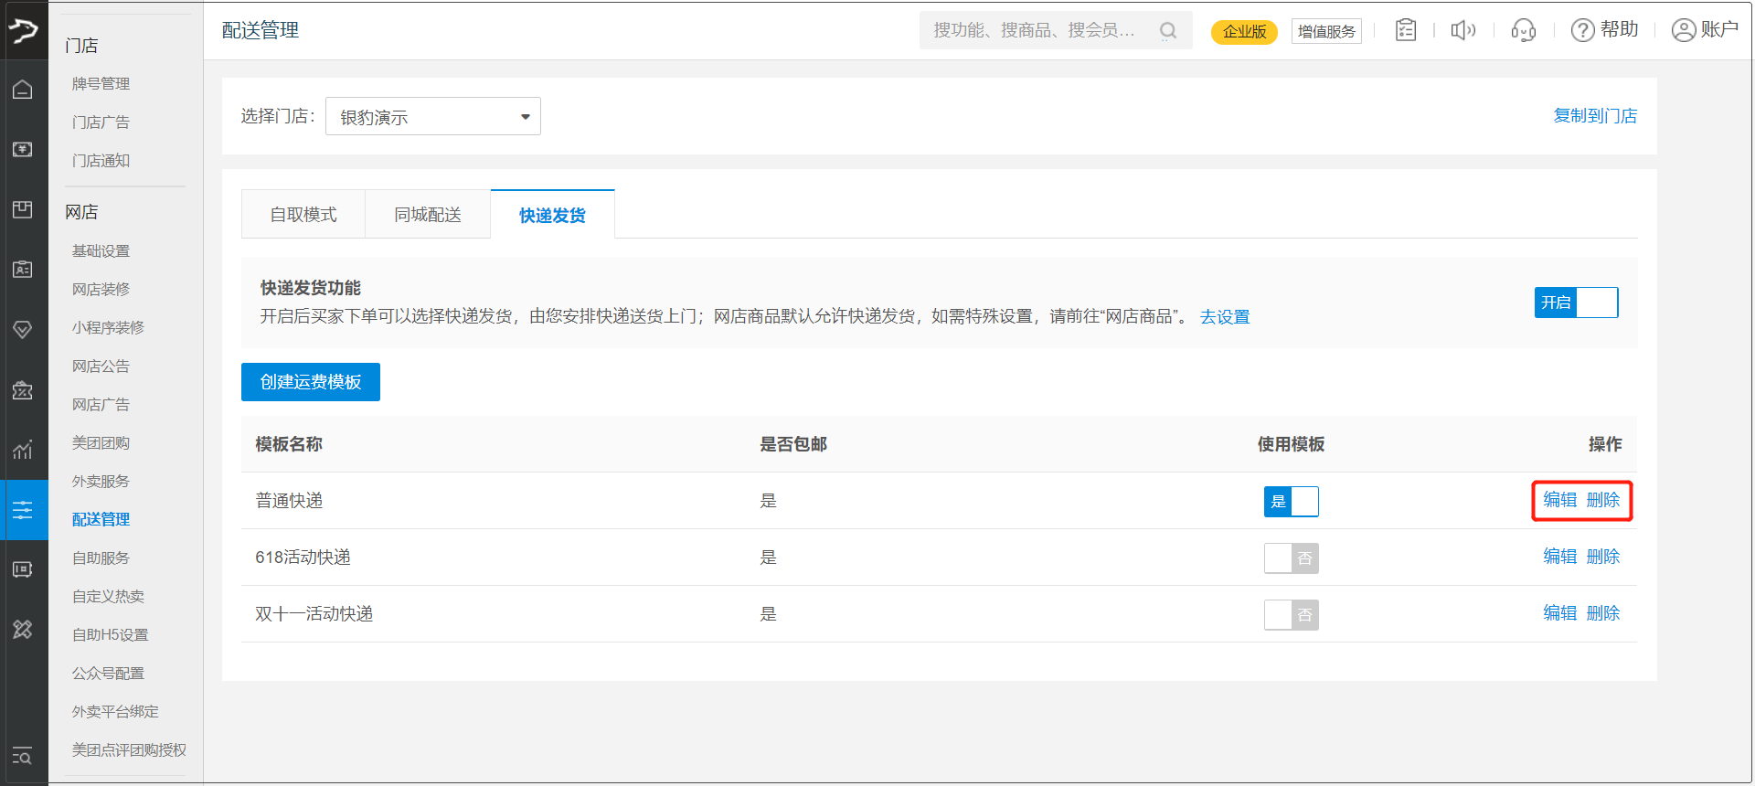Toggle use-template switch for 普通快递
Viewport: 1755px width, 786px height.
pos(1292,502)
